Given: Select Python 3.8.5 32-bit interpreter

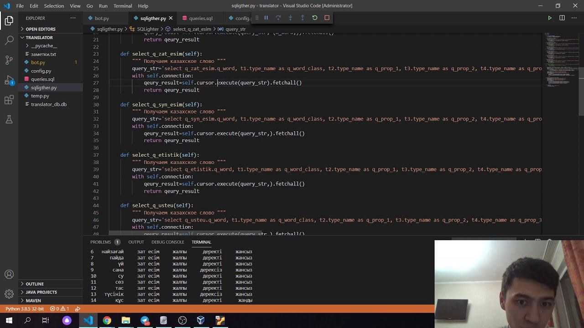Looking at the screenshot, I should click(x=25, y=309).
